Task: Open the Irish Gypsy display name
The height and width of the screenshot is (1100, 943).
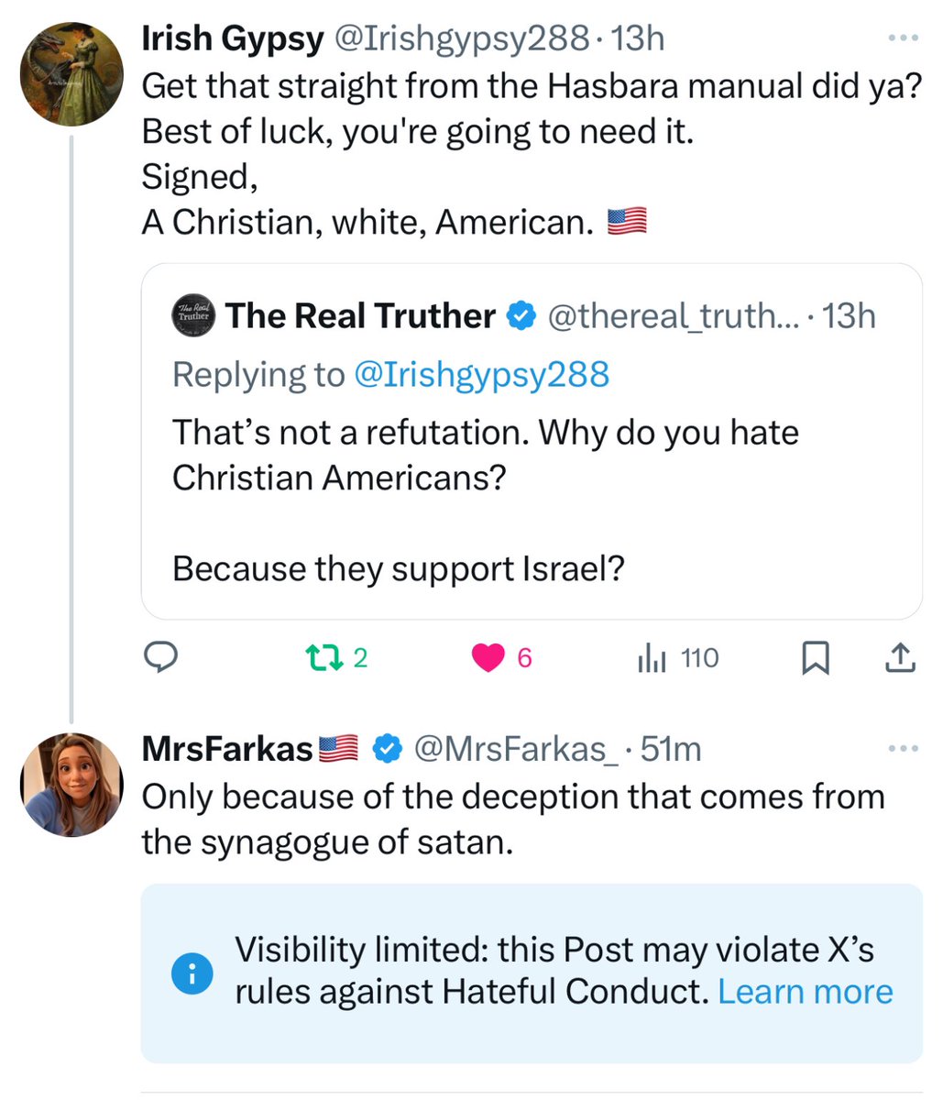Action: click(x=232, y=38)
